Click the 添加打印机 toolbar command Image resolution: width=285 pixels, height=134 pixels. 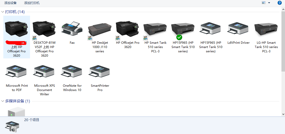[32, 3]
